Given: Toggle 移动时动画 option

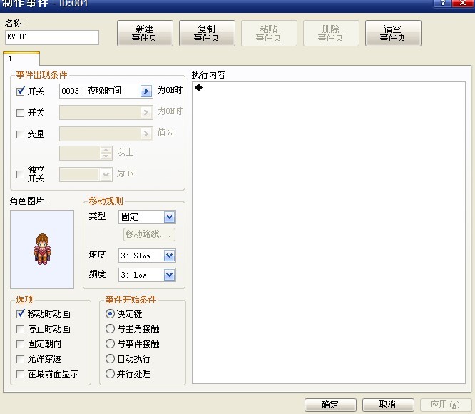Looking at the screenshot, I should 20,314.
